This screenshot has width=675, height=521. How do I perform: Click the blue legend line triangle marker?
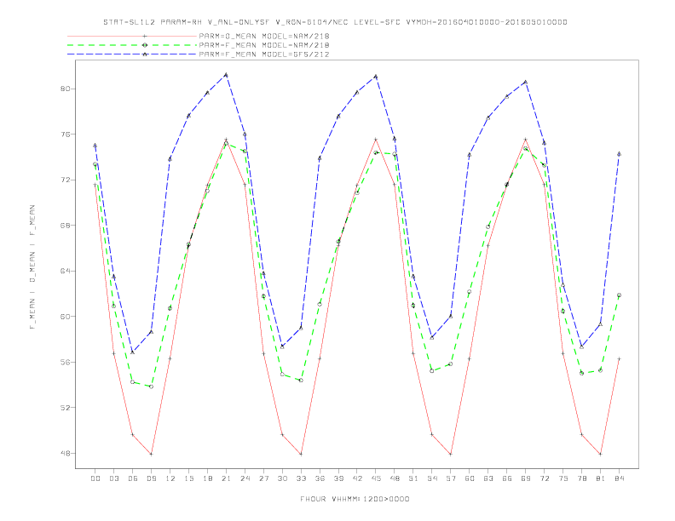(145, 54)
